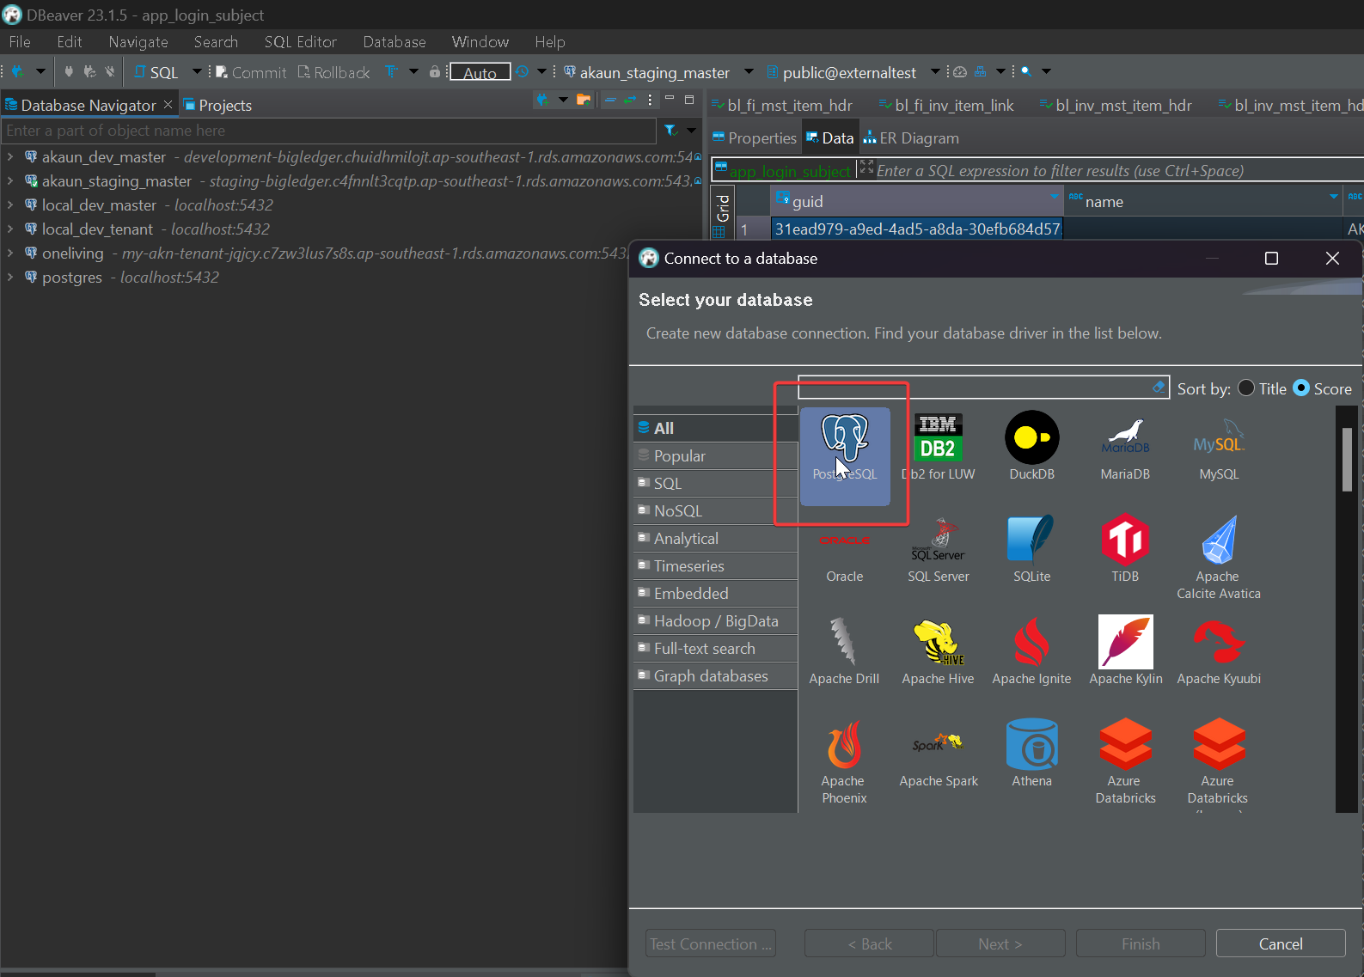The height and width of the screenshot is (977, 1364).
Task: Click the Cancel button in dialog
Action: coord(1280,943)
